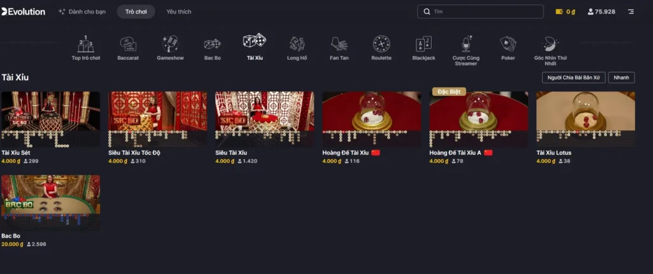This screenshot has width=653, height=274.
Task: Open the Gameshow microphone category
Action: 170,48
